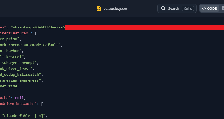Image resolution: width=224 pixels, height=119 pixels.
Task: Click the magnifier icon in Search box
Action: point(163,8)
